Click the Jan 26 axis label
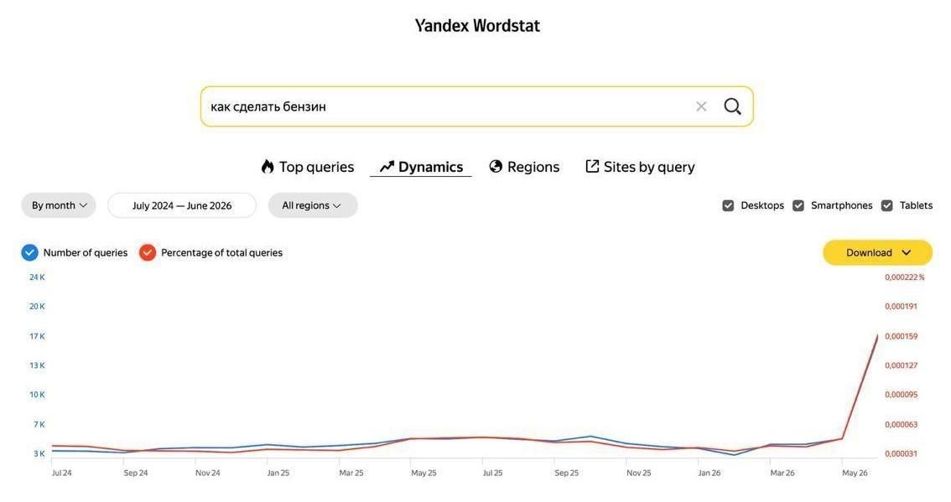The image size is (951, 502). click(709, 473)
